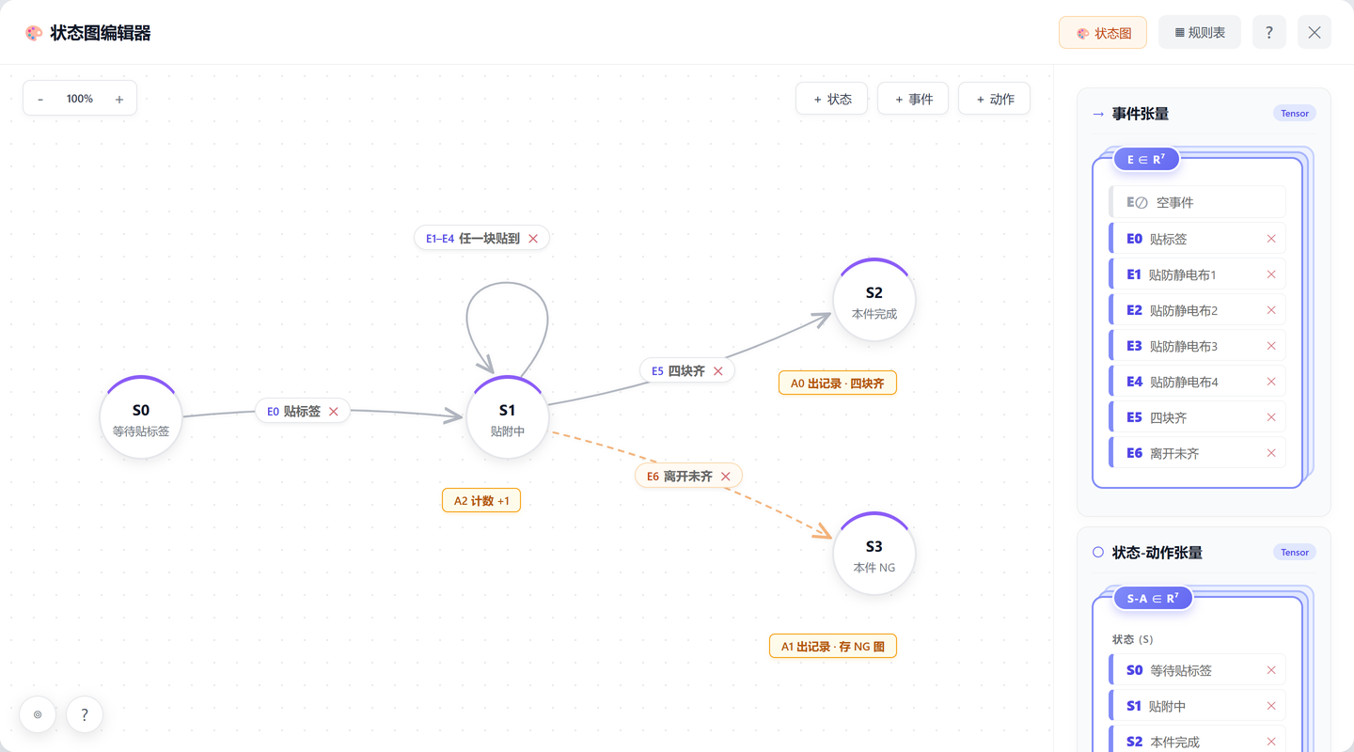
Task: Select the S0 等待贴标签 state node
Action: (x=141, y=418)
